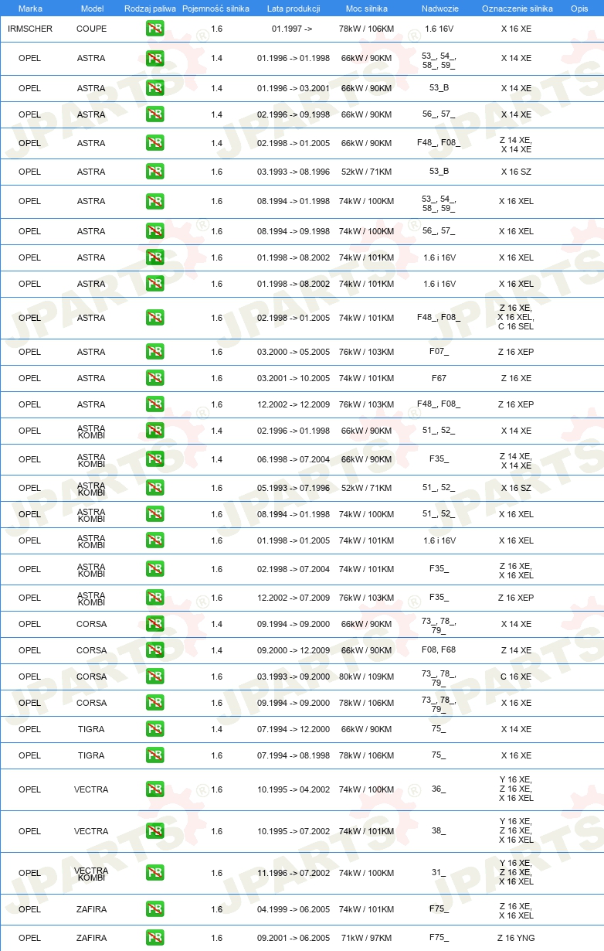Click the '07.1994 -> 08.1998' date cell
The image size is (604, 951).
tap(294, 755)
